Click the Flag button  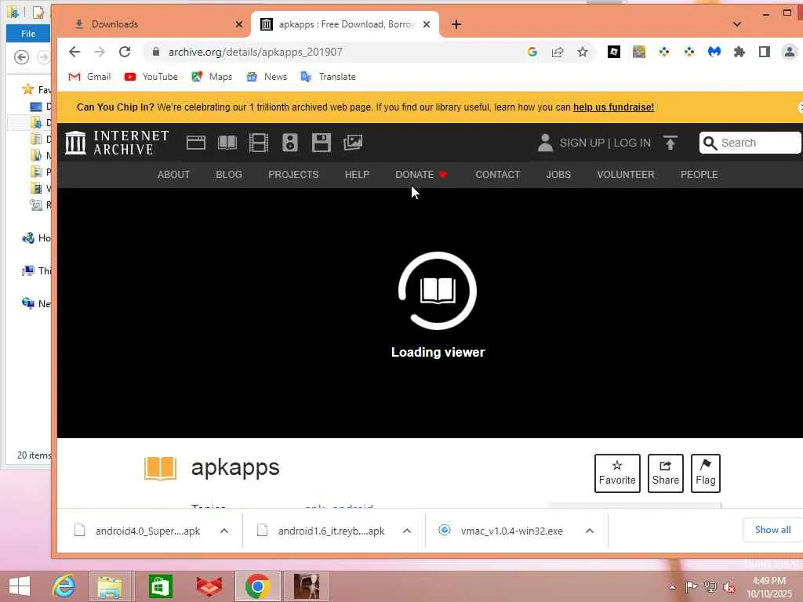click(705, 473)
